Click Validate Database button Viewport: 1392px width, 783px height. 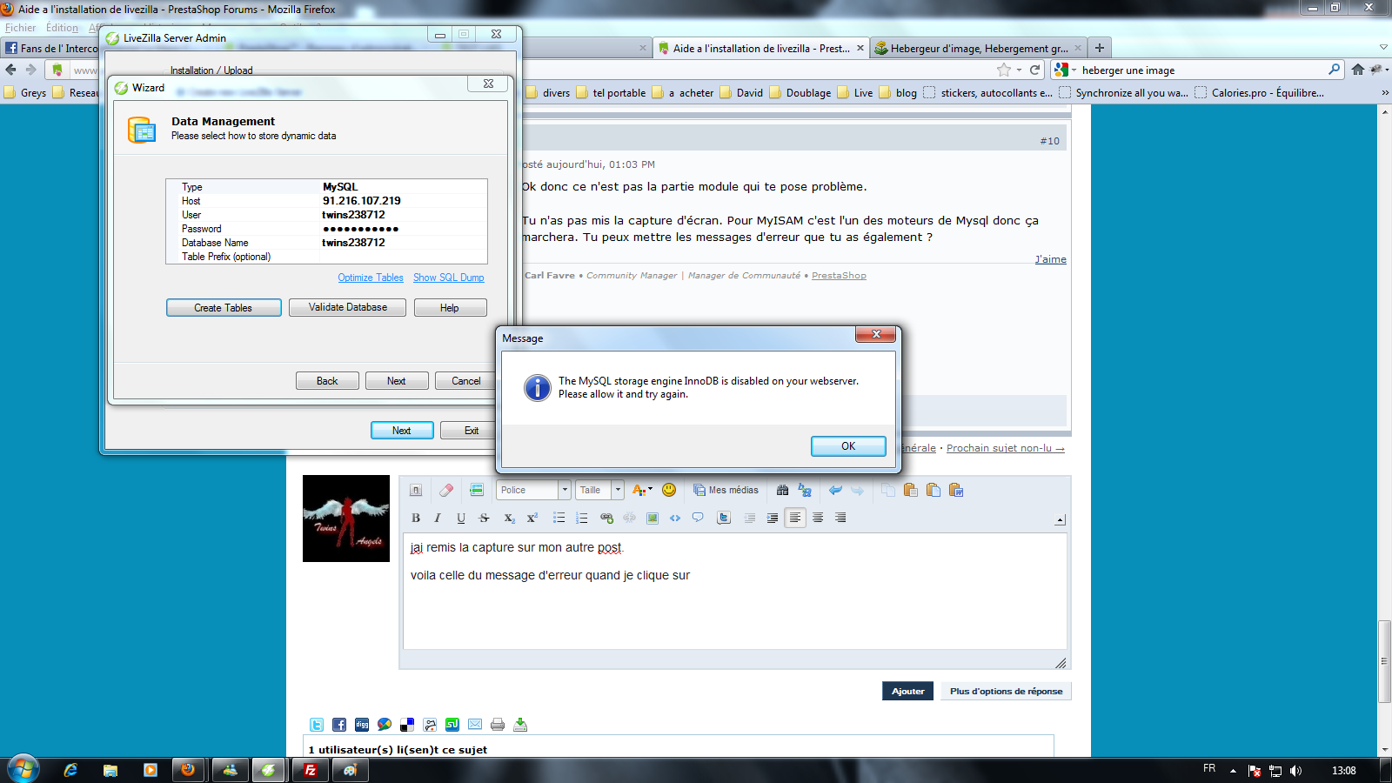pos(347,308)
